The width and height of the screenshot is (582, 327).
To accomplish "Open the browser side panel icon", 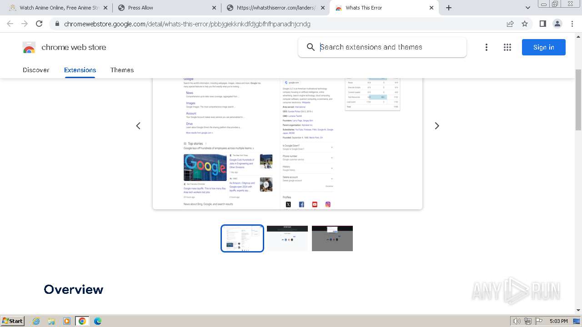I will [542, 24].
